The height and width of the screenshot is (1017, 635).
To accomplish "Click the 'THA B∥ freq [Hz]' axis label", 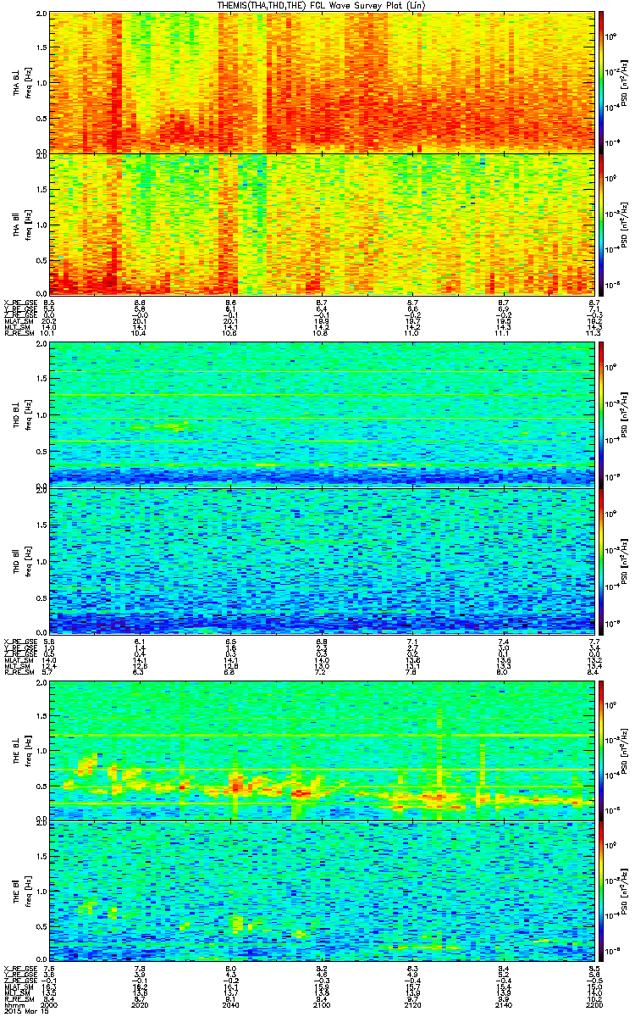I will click(21, 224).
